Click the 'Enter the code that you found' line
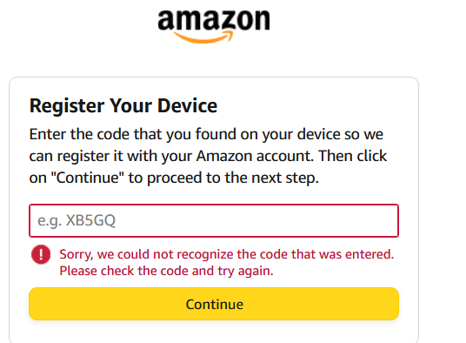The image size is (466, 343). point(206,134)
